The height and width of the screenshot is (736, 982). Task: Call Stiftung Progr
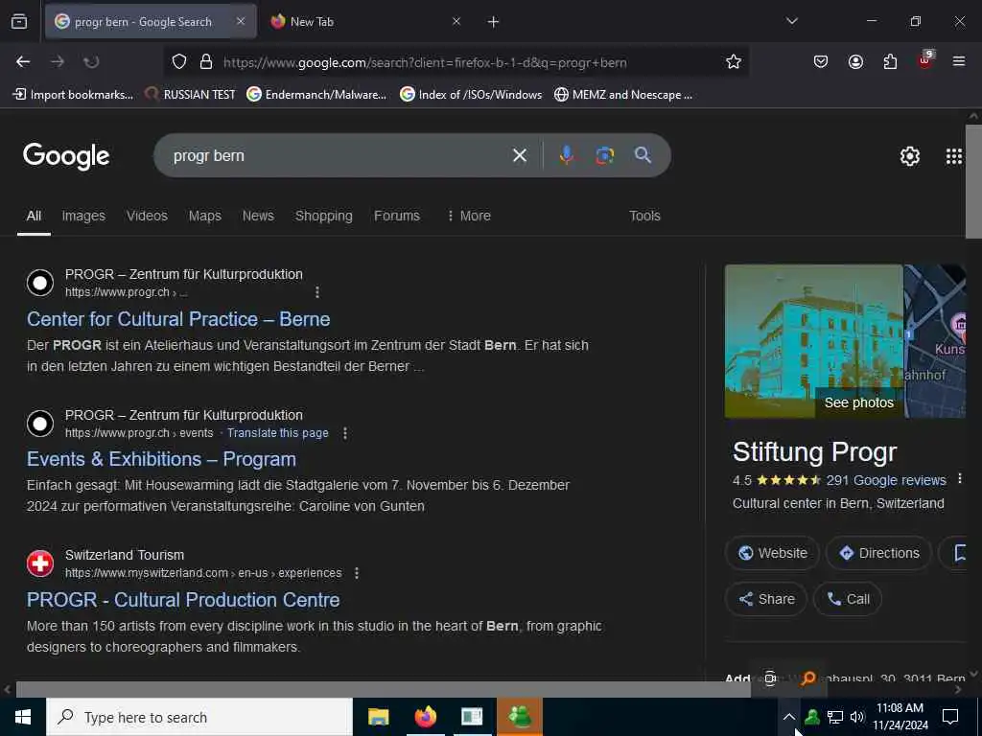tap(848, 599)
